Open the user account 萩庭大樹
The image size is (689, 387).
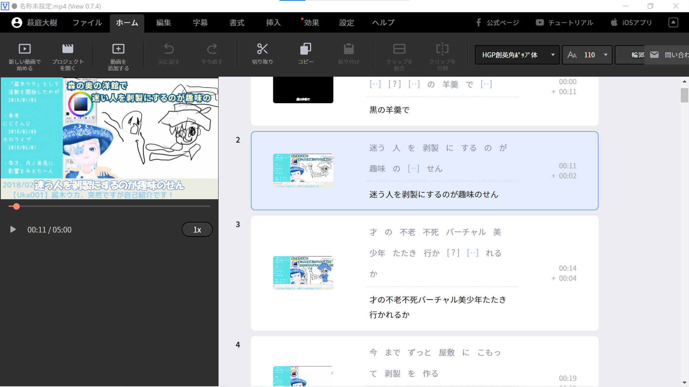(x=34, y=22)
